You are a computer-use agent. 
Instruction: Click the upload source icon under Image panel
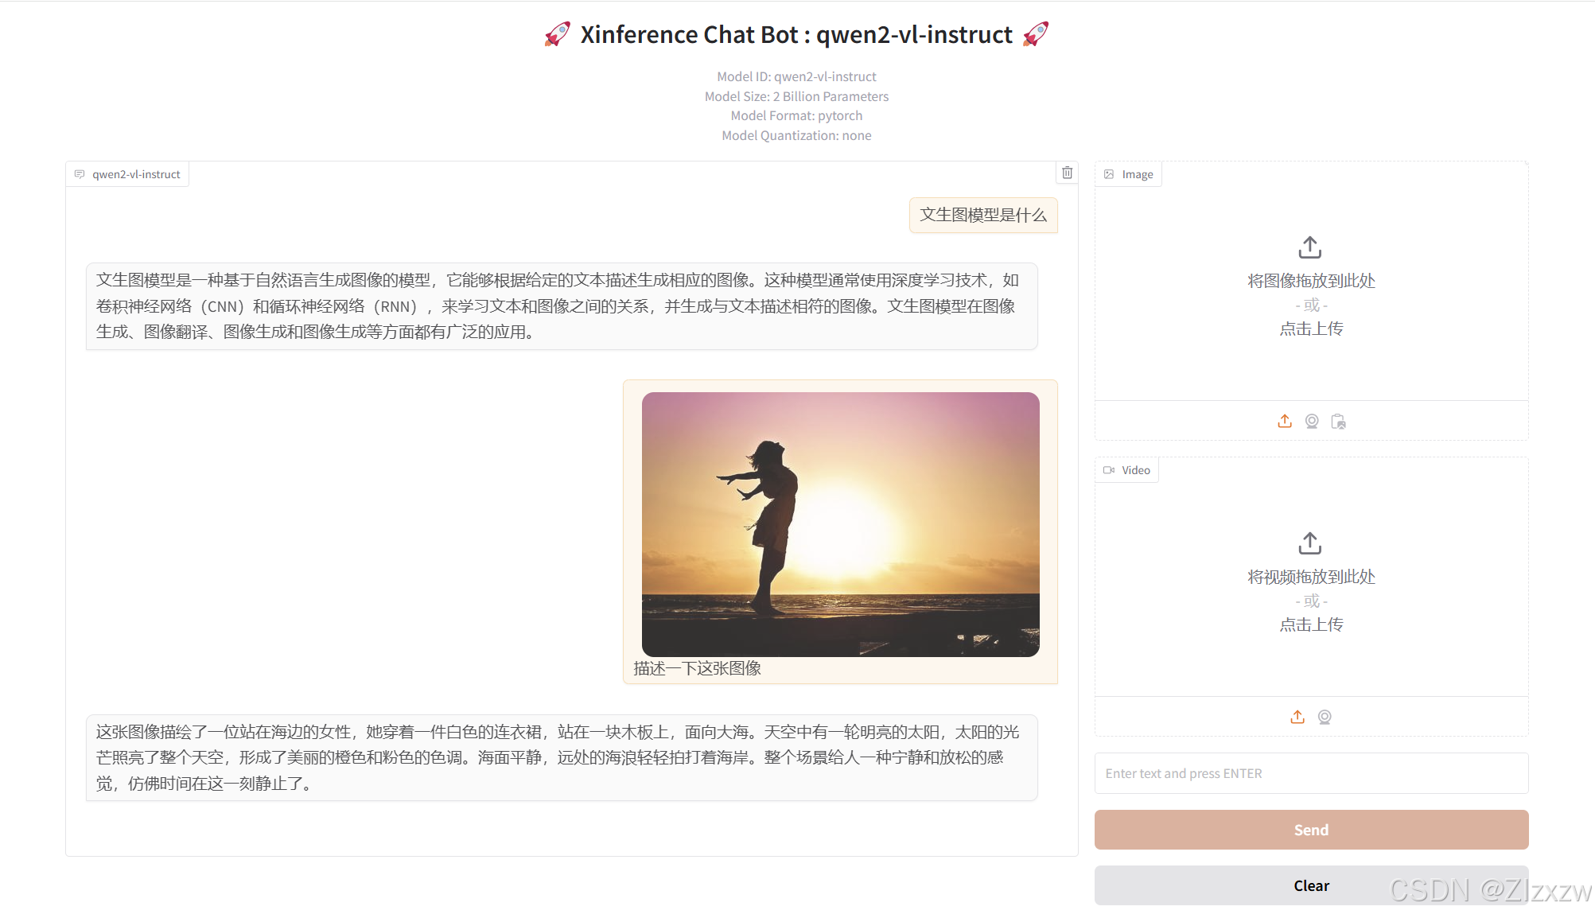pos(1285,422)
